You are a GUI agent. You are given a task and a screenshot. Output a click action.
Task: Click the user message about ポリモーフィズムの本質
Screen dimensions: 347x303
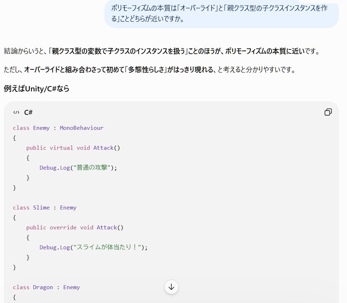tap(221, 14)
